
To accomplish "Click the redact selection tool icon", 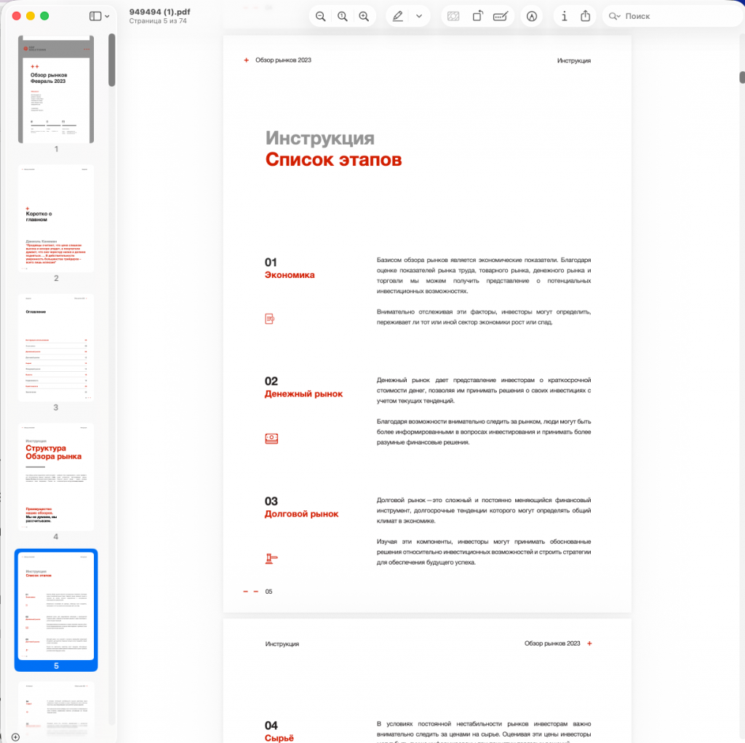I will [x=453, y=16].
